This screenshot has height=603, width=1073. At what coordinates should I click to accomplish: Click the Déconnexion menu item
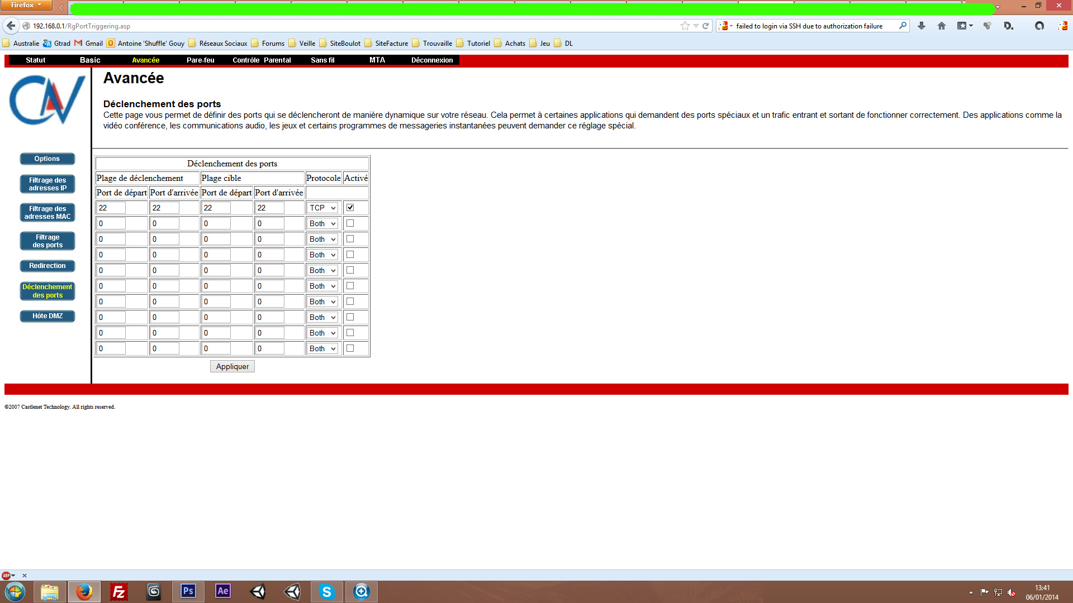(432, 60)
